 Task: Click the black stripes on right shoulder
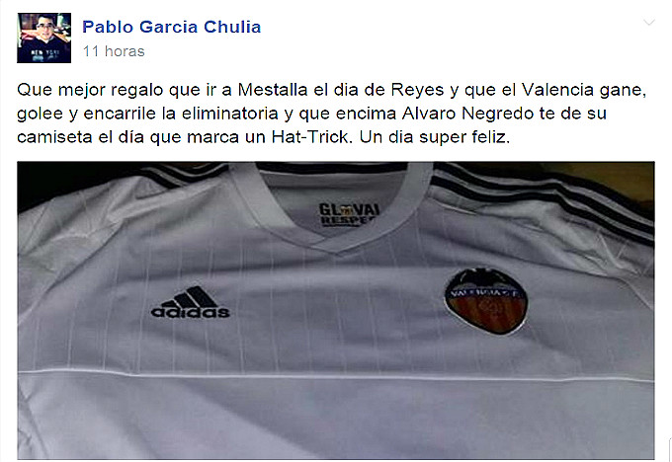pyautogui.click(x=543, y=198)
